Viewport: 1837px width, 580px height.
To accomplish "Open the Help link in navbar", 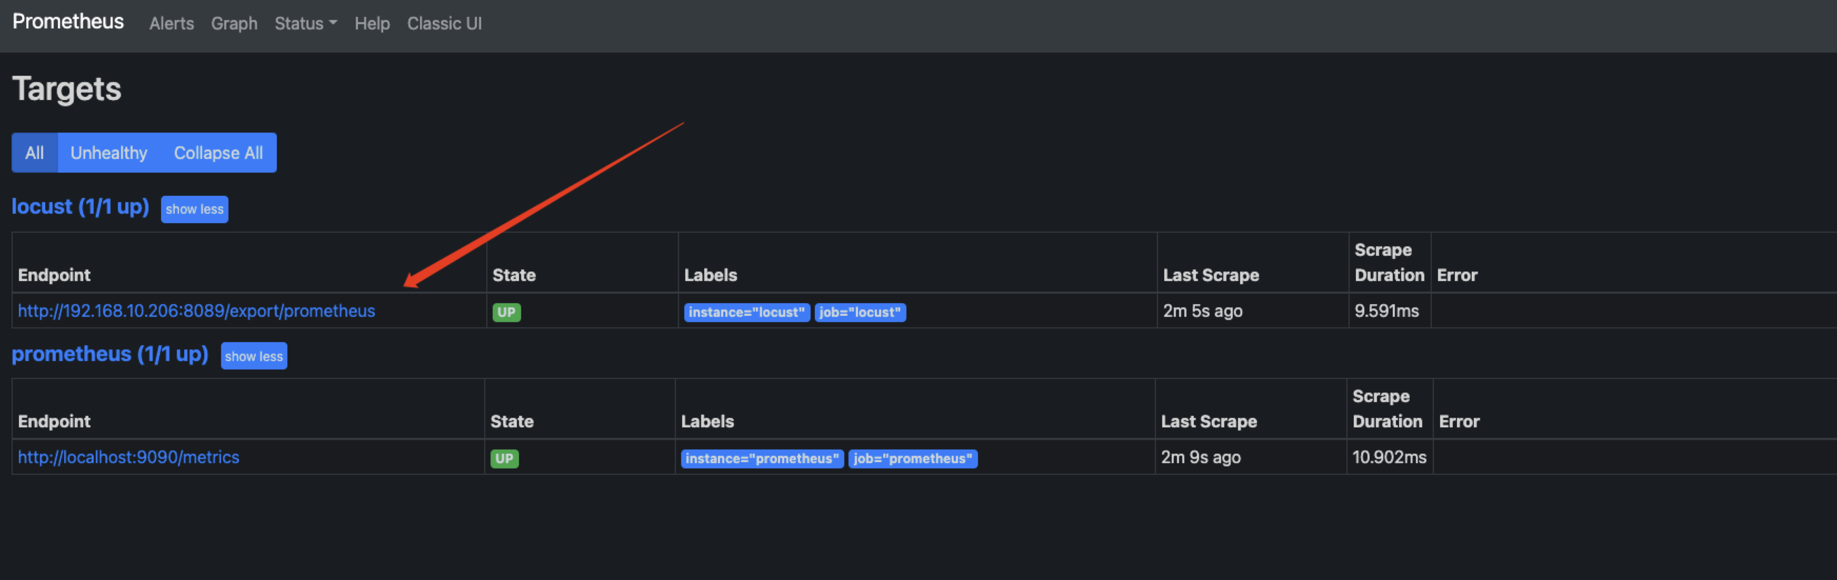I will (x=372, y=24).
